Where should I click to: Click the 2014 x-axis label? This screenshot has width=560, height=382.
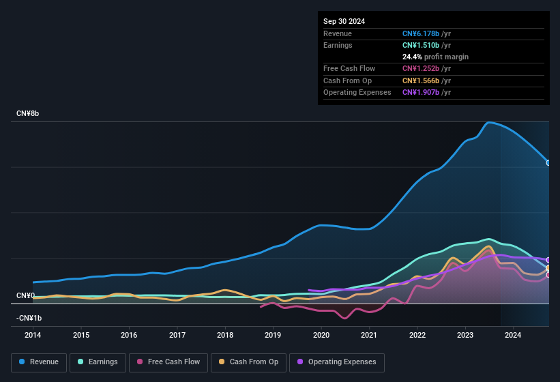[33, 335]
